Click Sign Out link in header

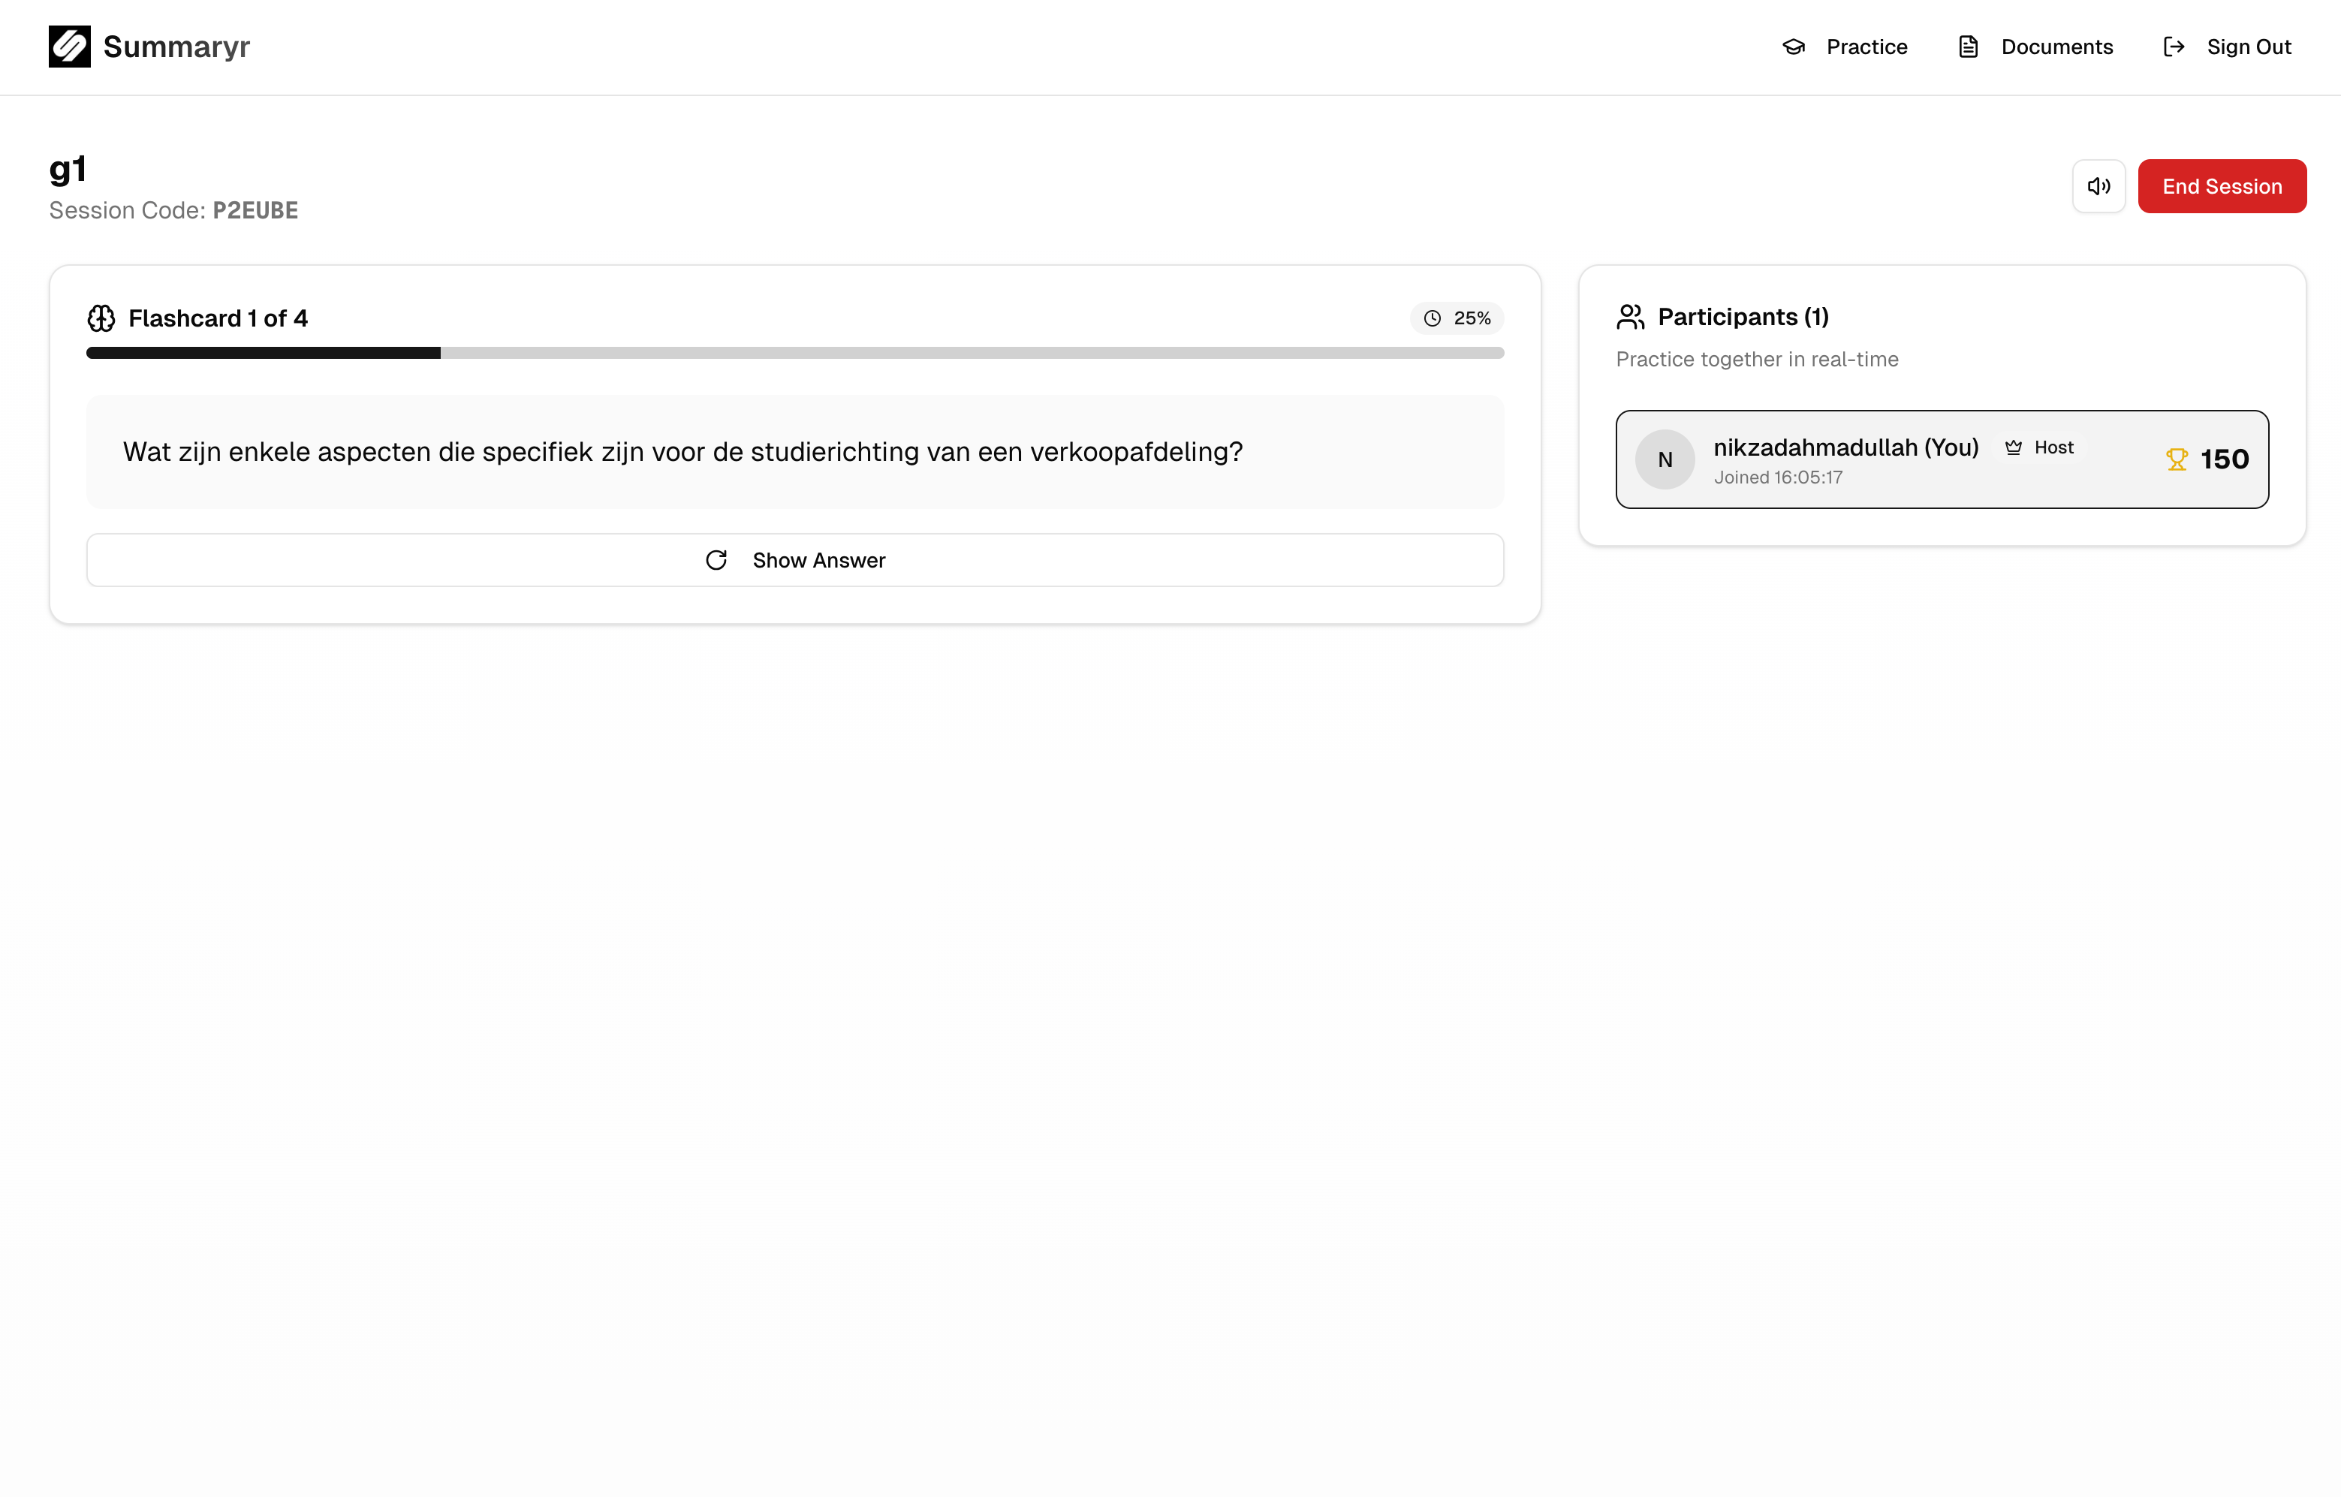[x=2248, y=47]
